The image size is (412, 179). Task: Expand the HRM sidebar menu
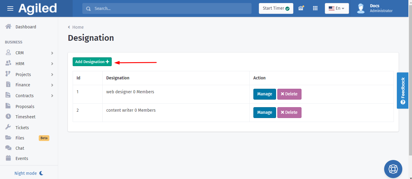pyautogui.click(x=29, y=64)
